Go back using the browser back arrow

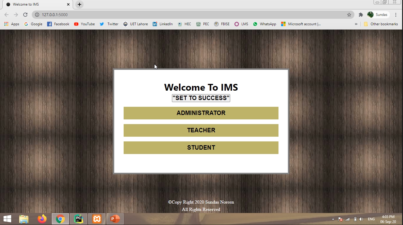[x=6, y=15]
